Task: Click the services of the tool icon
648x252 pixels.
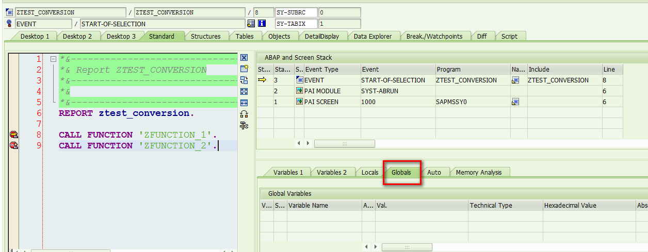Action: pyautogui.click(x=245, y=125)
